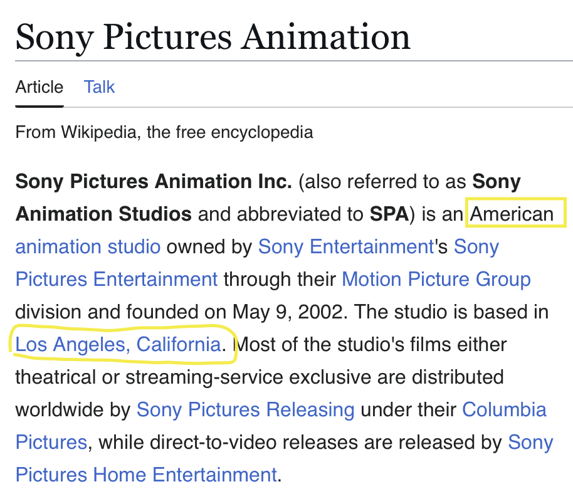Follow the Sony Entertainment link

[x=346, y=246]
